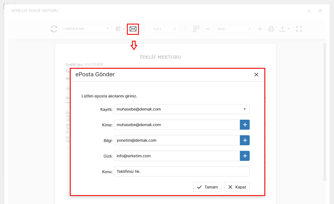The width and height of the screenshot is (334, 204).
Task: Open the '1 of 1' page selector
Action: (165, 29)
